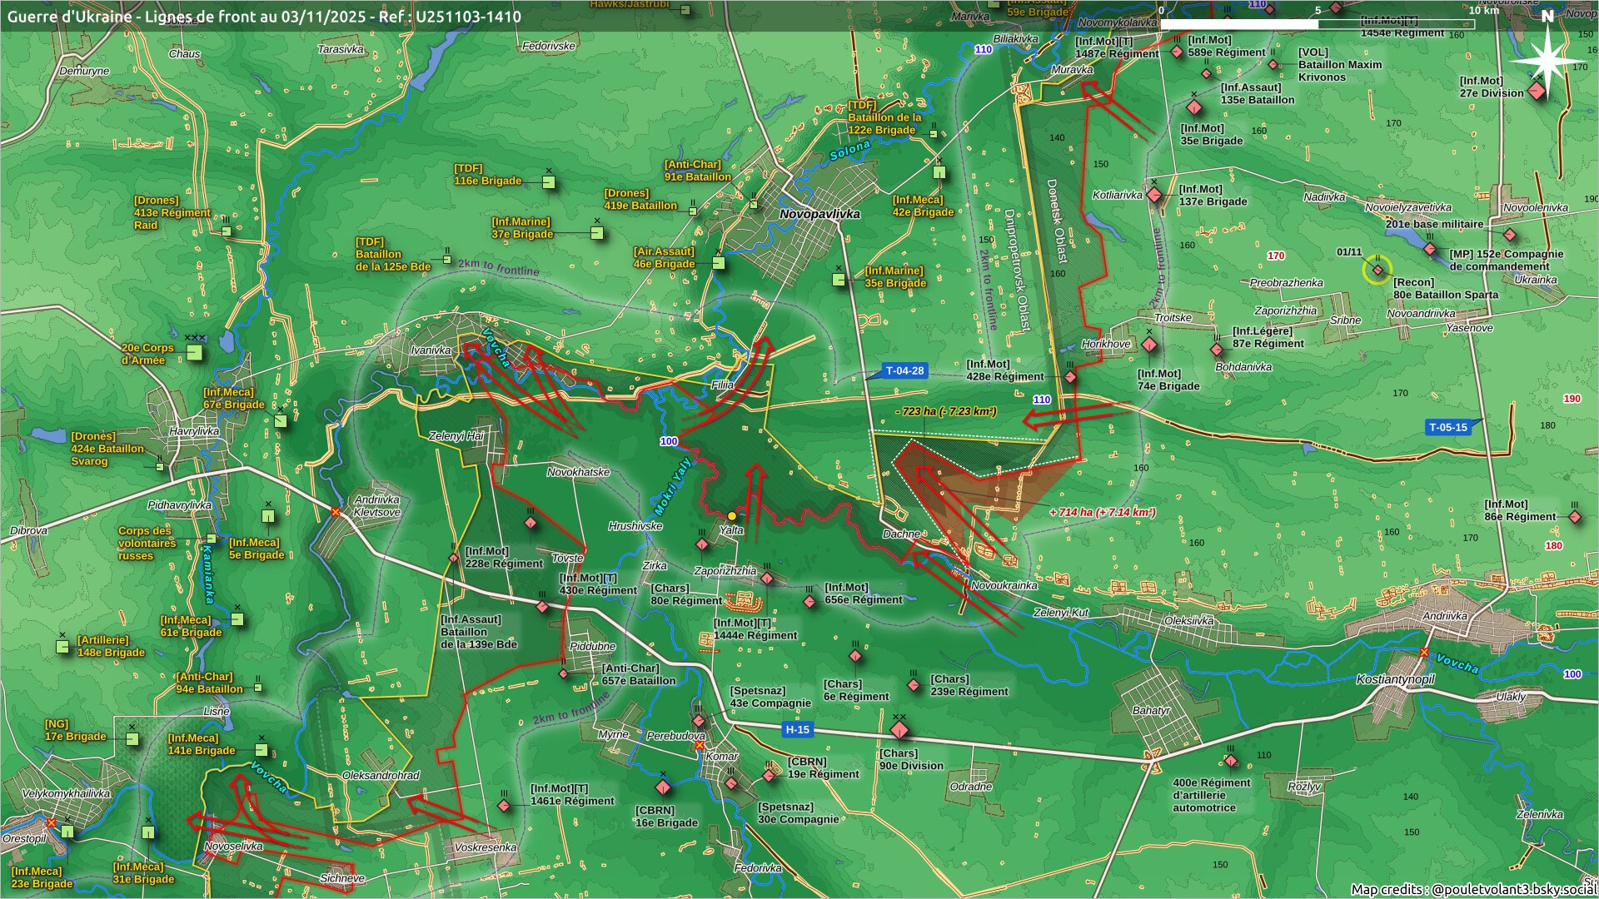Viewport: 1599px width, 899px height.
Task: Click the Novopavlivka town label
Action: coord(819,214)
